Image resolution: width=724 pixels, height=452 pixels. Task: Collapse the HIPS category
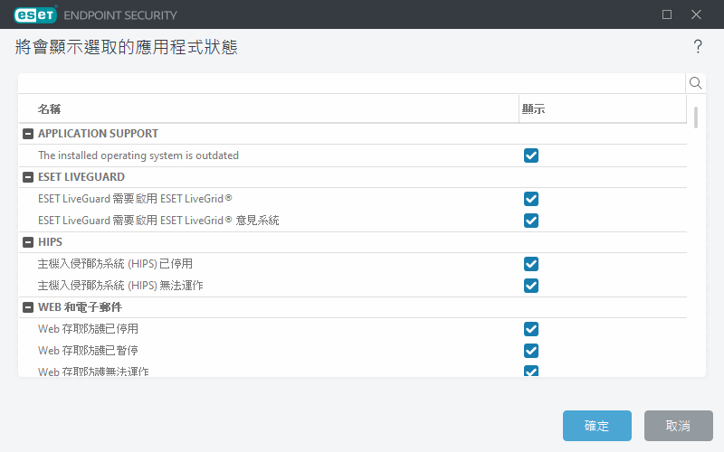click(x=28, y=242)
